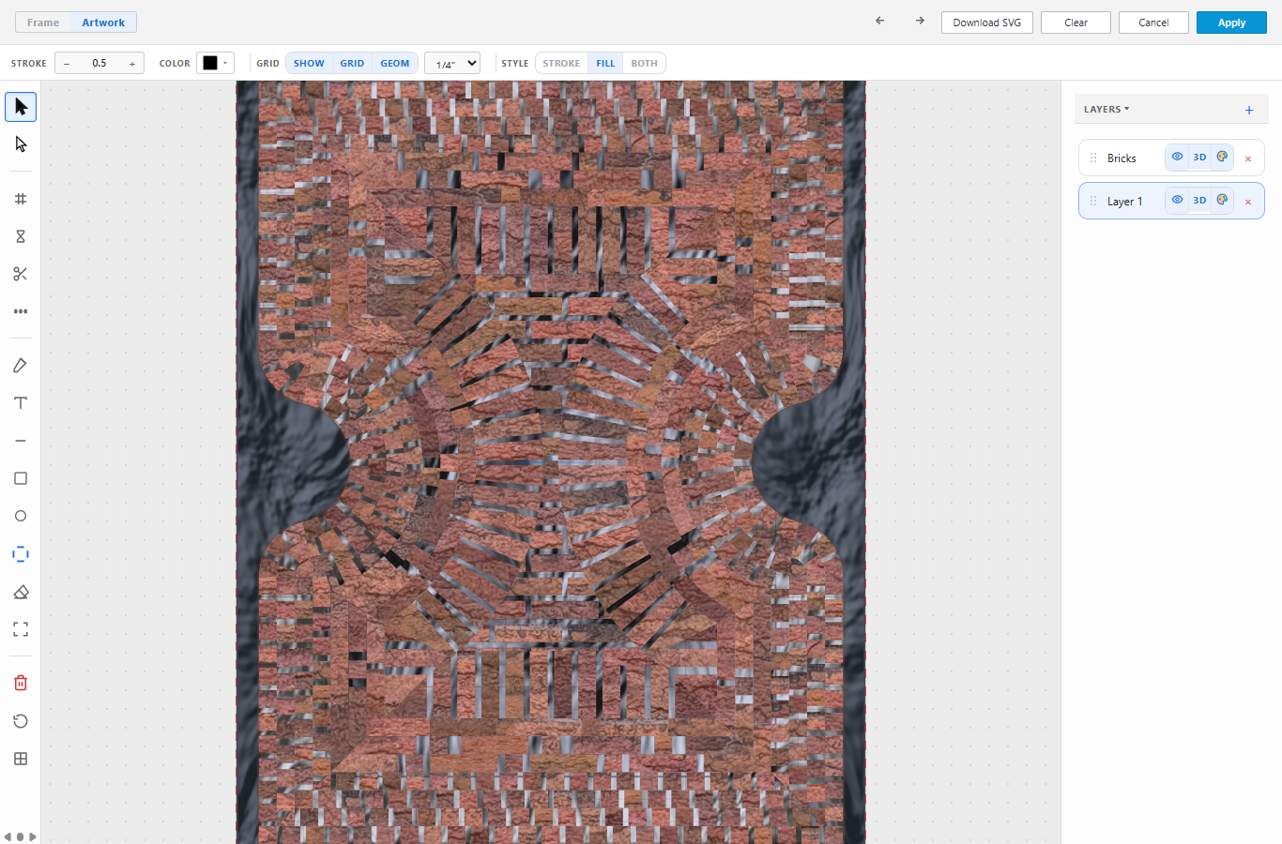Select the Text tool
This screenshot has width=1282, height=844.
point(21,403)
